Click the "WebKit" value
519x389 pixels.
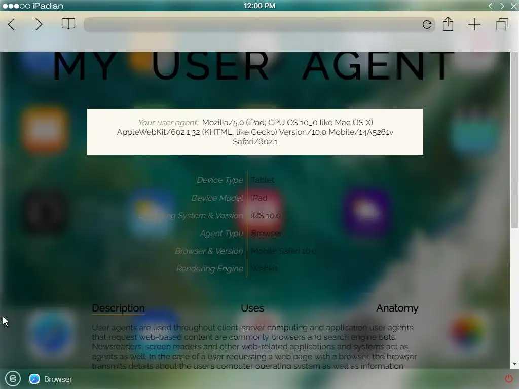[x=264, y=269]
